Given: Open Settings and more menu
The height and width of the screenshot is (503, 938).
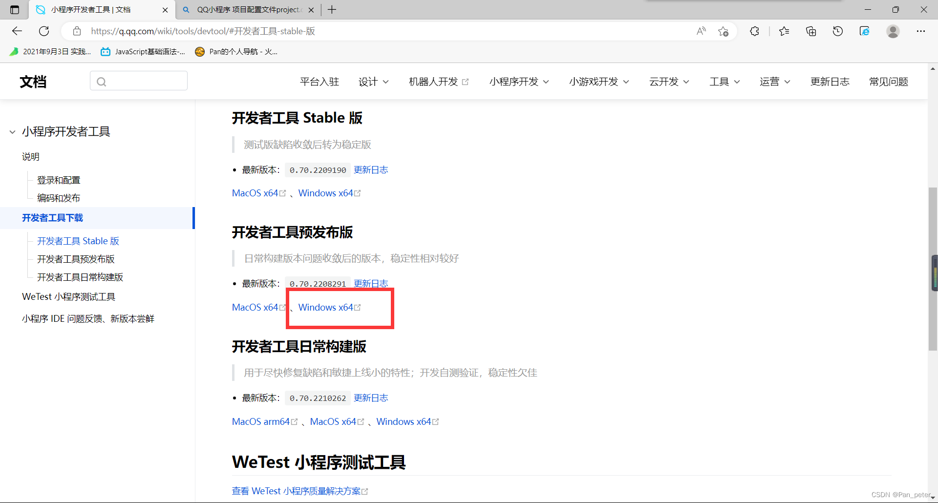Looking at the screenshot, I should click(x=921, y=31).
